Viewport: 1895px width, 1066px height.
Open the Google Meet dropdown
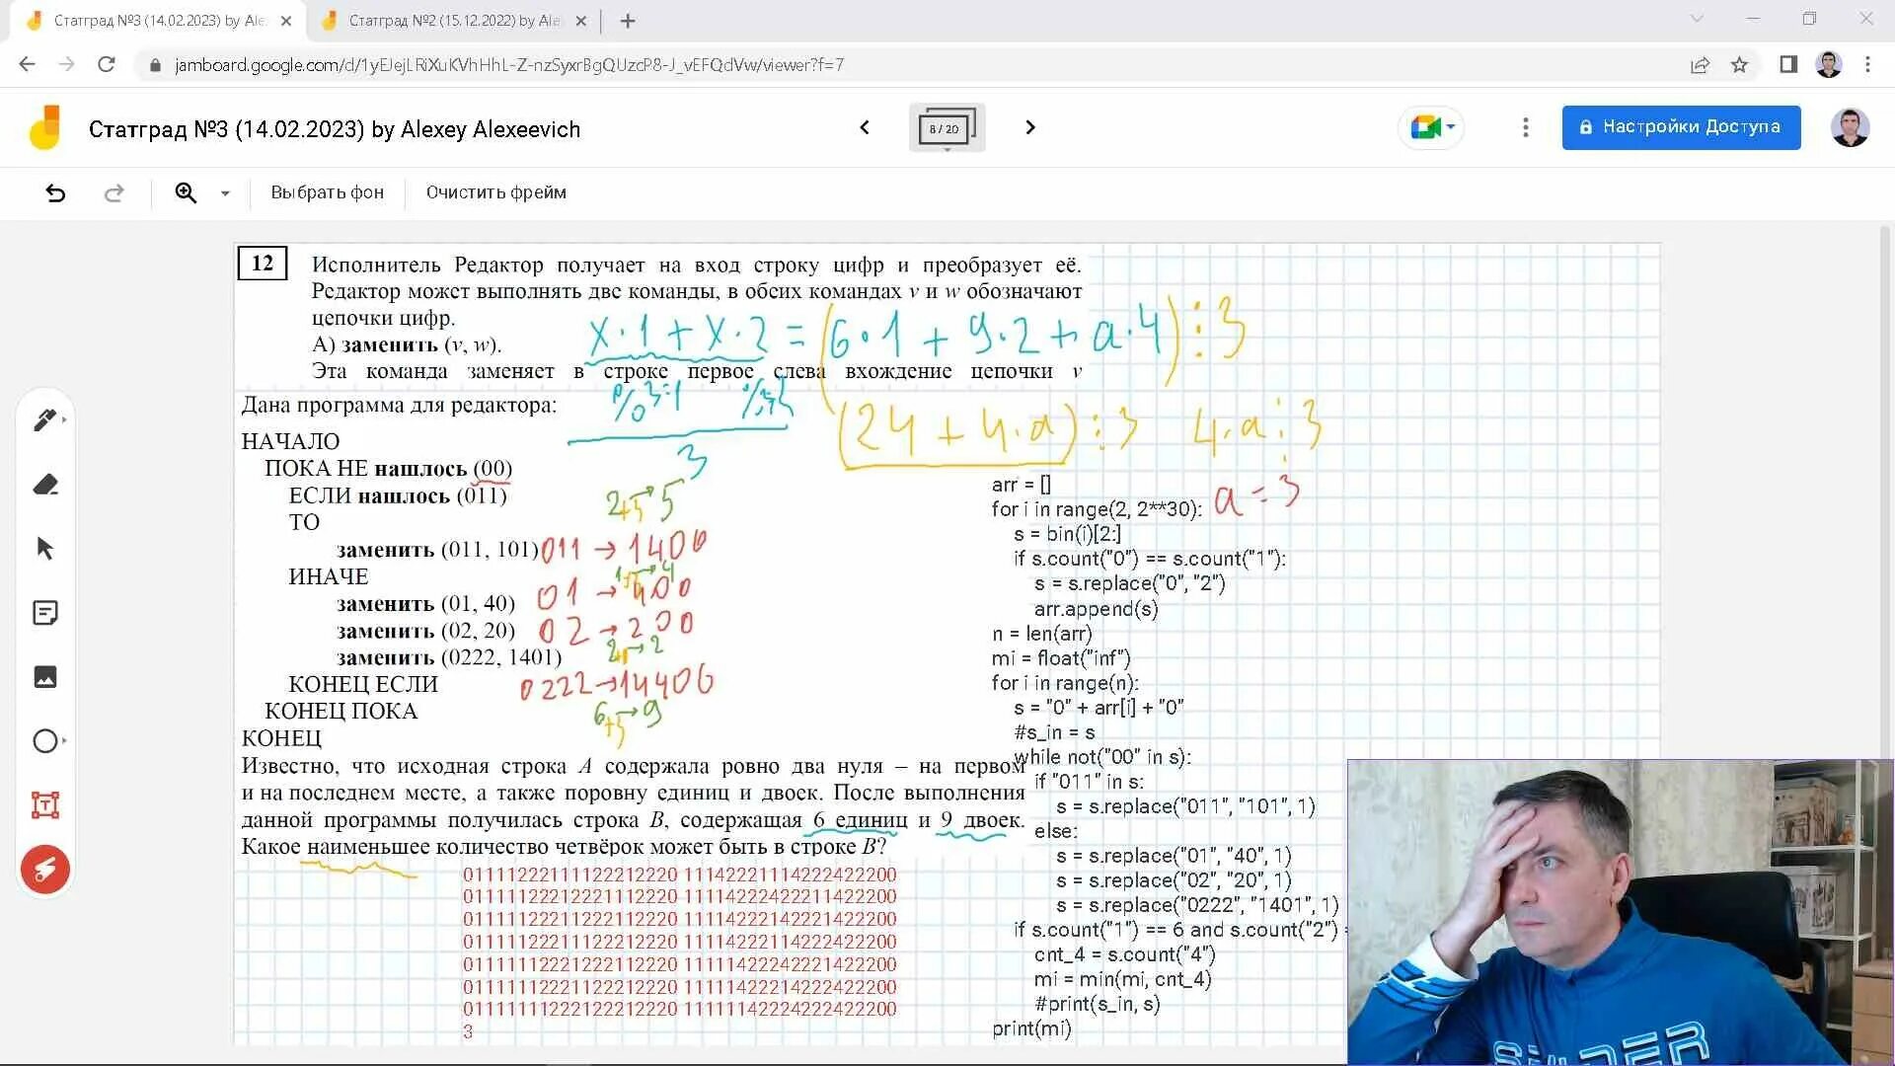click(x=1432, y=127)
